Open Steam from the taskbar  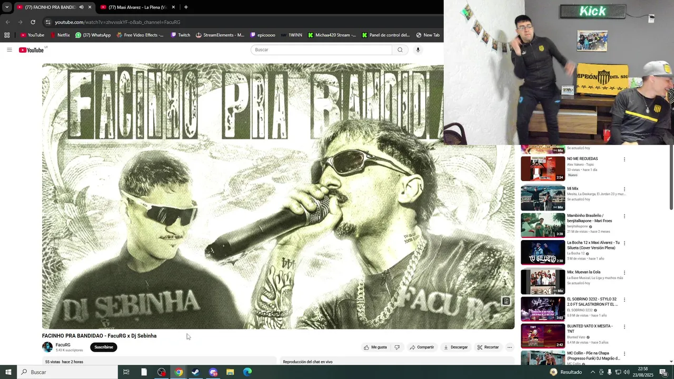[x=195, y=372]
